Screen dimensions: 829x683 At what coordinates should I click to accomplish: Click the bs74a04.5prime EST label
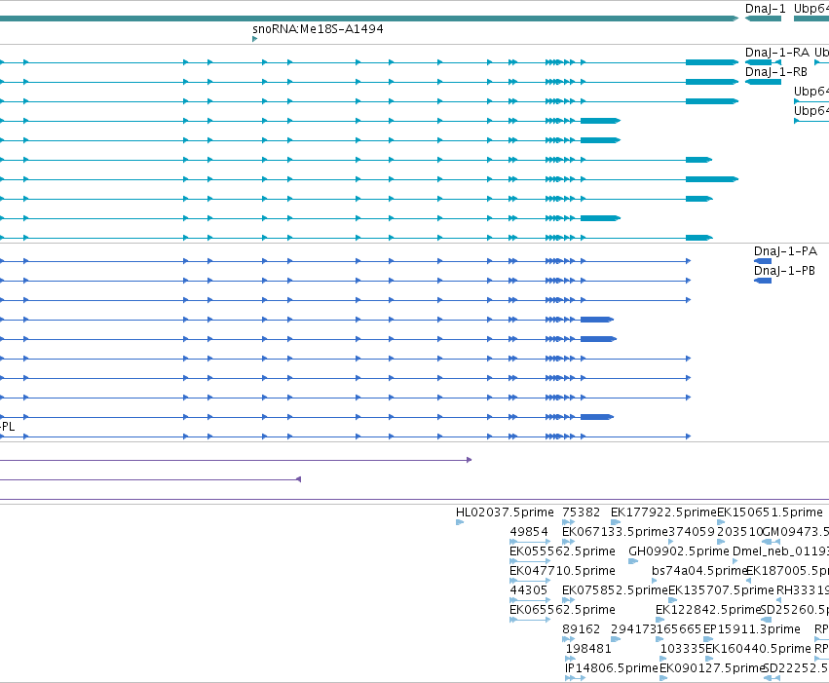coord(698,571)
